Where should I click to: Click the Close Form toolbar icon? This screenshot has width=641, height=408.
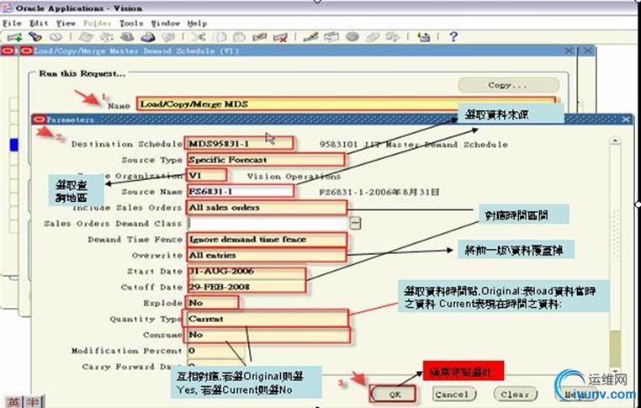(168, 37)
